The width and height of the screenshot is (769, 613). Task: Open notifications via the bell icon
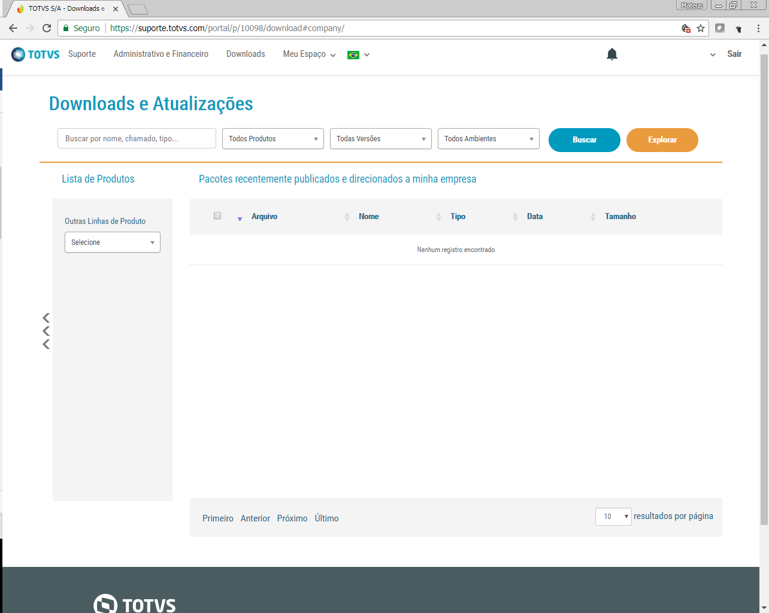coord(611,54)
